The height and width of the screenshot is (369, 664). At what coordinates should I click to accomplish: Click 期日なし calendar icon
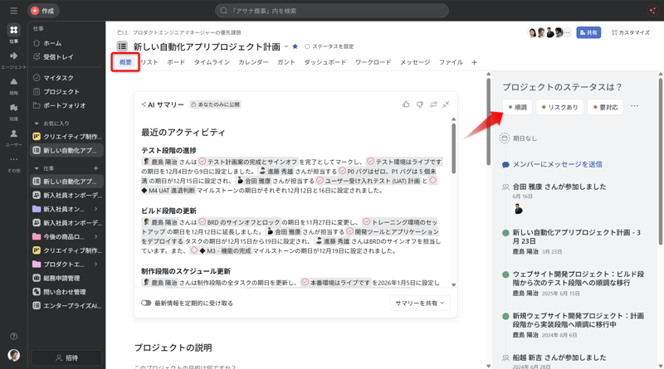pos(505,138)
